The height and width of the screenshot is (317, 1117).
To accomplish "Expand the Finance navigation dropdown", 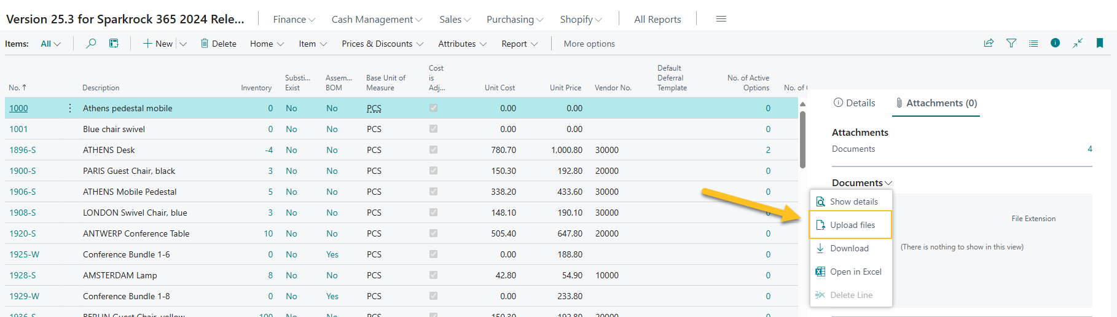I will point(294,20).
